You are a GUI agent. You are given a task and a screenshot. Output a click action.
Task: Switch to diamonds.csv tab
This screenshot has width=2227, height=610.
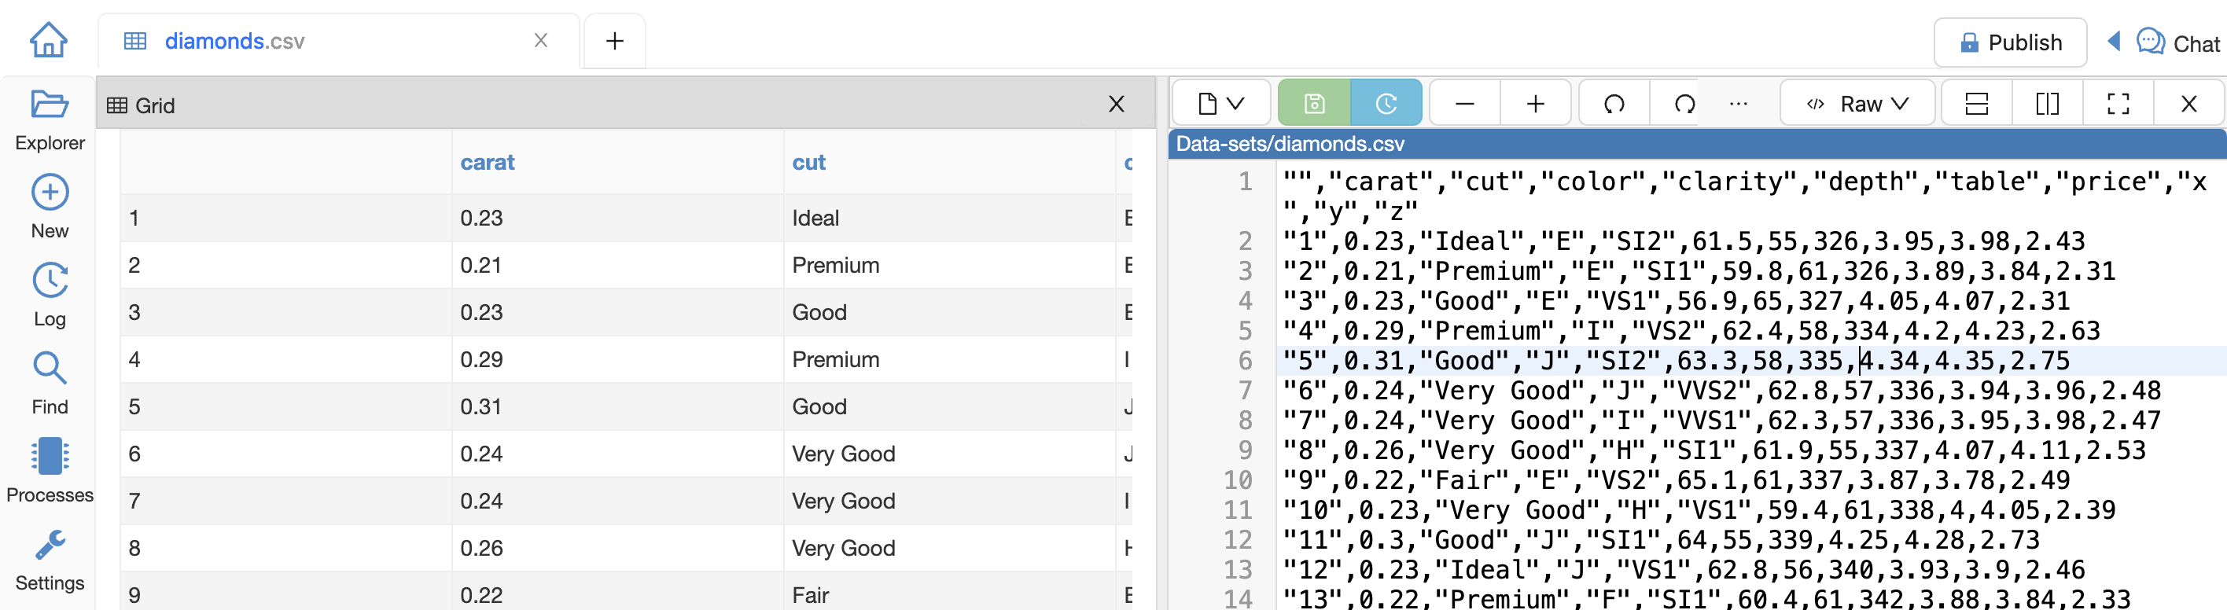tap(234, 42)
